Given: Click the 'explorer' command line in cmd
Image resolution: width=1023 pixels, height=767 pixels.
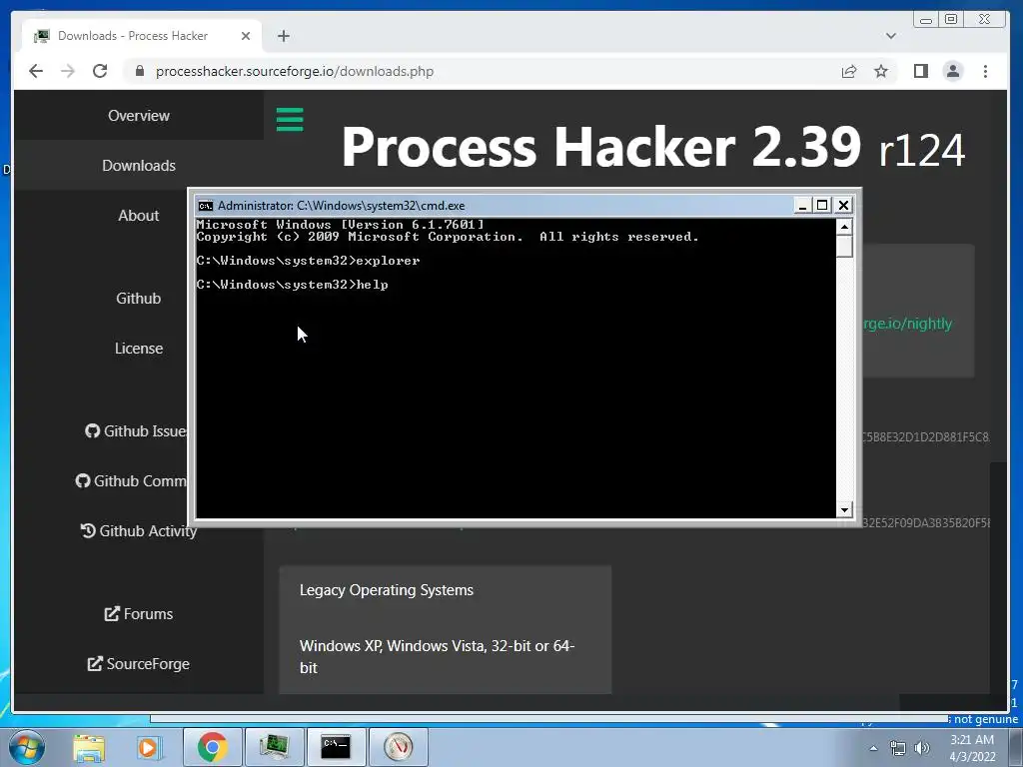Looking at the screenshot, I should 308,261.
